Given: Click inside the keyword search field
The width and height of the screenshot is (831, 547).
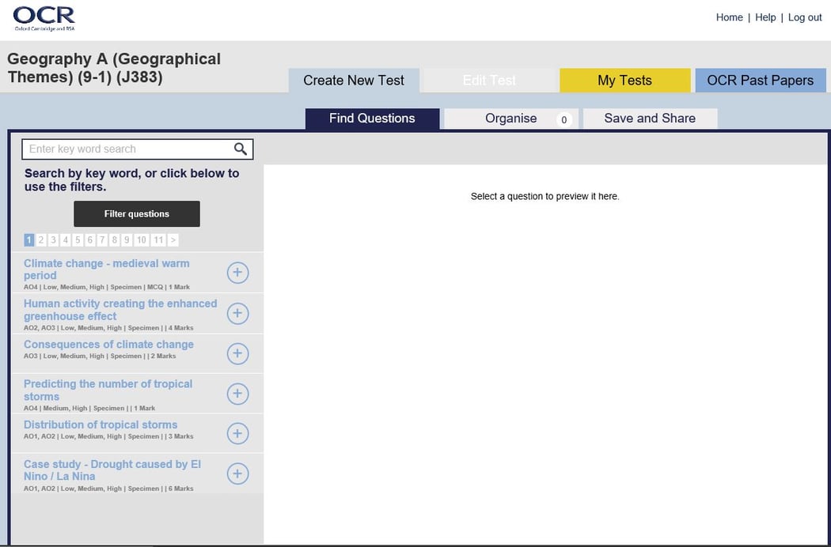Looking at the screenshot, I should pyautogui.click(x=127, y=149).
